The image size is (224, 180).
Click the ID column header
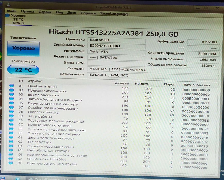tap(21, 81)
